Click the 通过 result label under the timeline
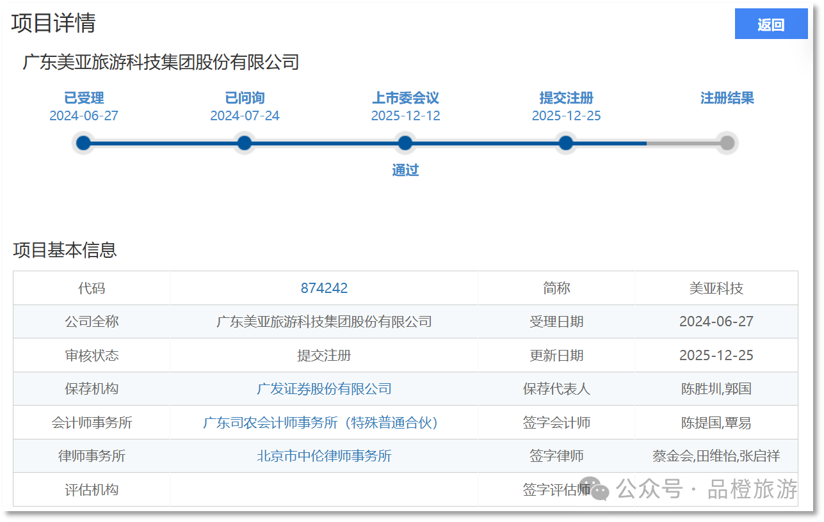This screenshot has height=522, width=824. (405, 170)
